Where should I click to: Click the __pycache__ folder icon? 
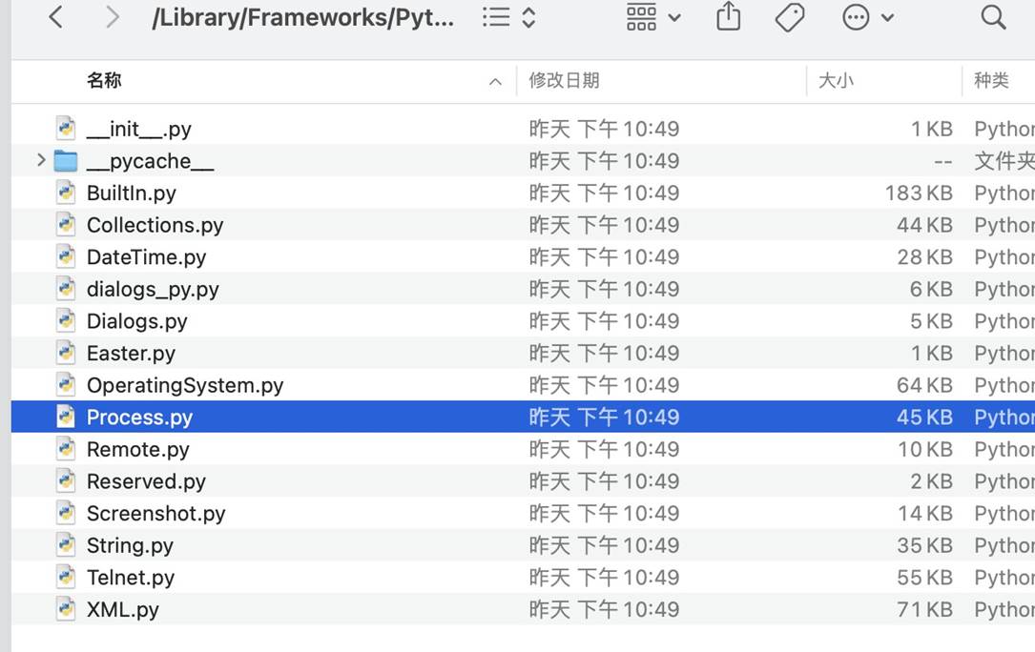click(x=66, y=161)
